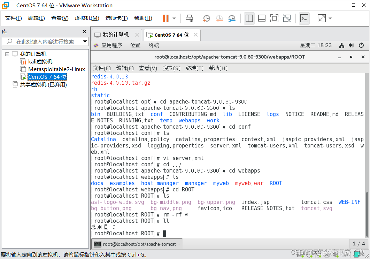Viewport: 370px width, 259px height.
Task: Close the 库 library panel
Action: click(x=84, y=32)
